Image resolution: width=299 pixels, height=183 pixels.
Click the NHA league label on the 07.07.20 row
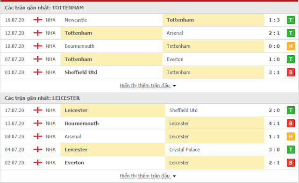tap(50, 59)
